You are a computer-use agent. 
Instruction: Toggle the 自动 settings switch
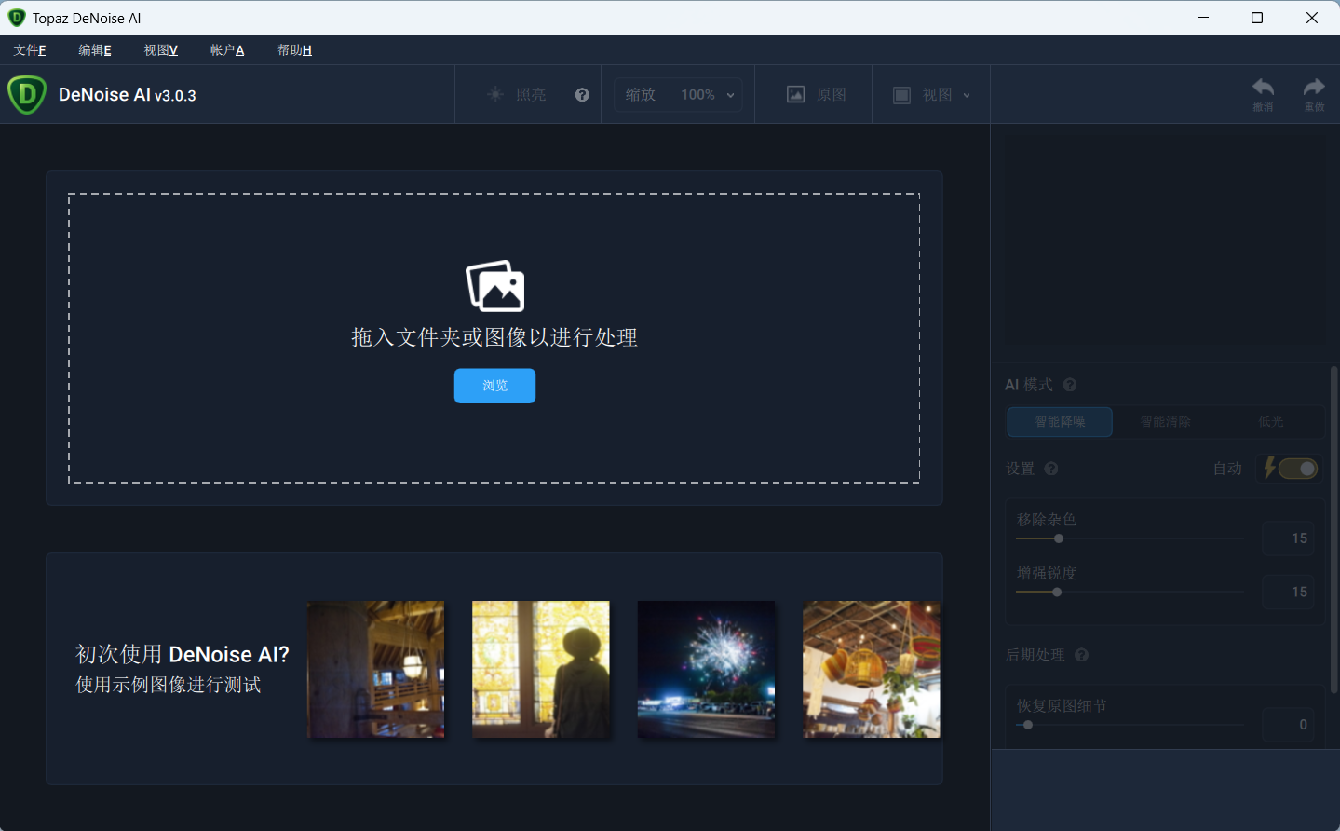1297,469
